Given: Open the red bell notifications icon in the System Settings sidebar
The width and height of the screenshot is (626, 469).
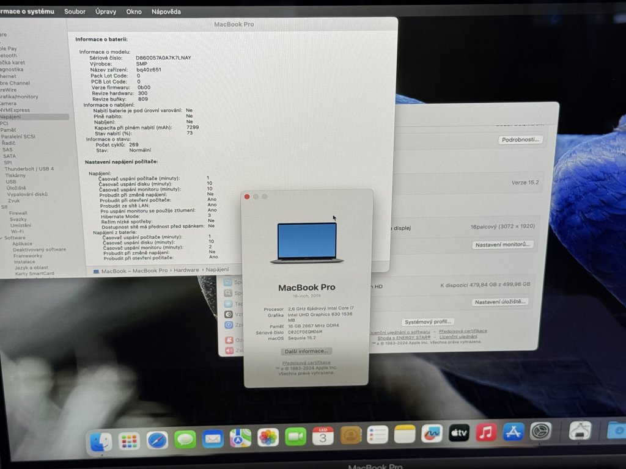Looking at the screenshot, I should pos(229,340).
